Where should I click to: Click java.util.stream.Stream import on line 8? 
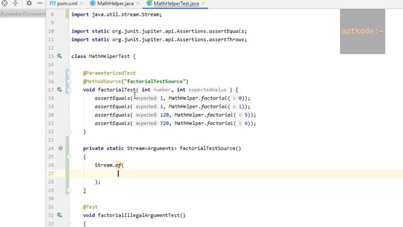click(126, 15)
